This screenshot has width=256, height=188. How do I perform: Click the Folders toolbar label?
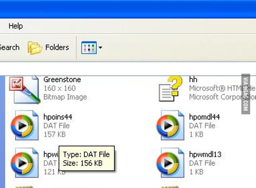[x=57, y=47]
